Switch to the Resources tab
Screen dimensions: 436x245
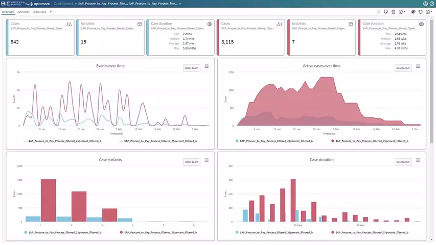pyautogui.click(x=39, y=12)
